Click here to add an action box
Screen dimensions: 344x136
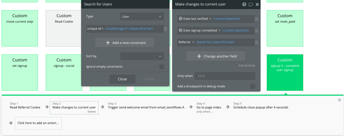(38, 123)
